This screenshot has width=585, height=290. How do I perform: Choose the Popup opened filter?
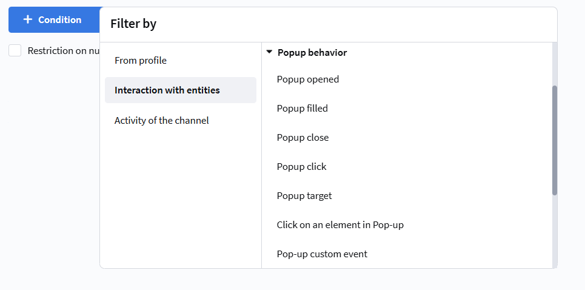pos(308,79)
